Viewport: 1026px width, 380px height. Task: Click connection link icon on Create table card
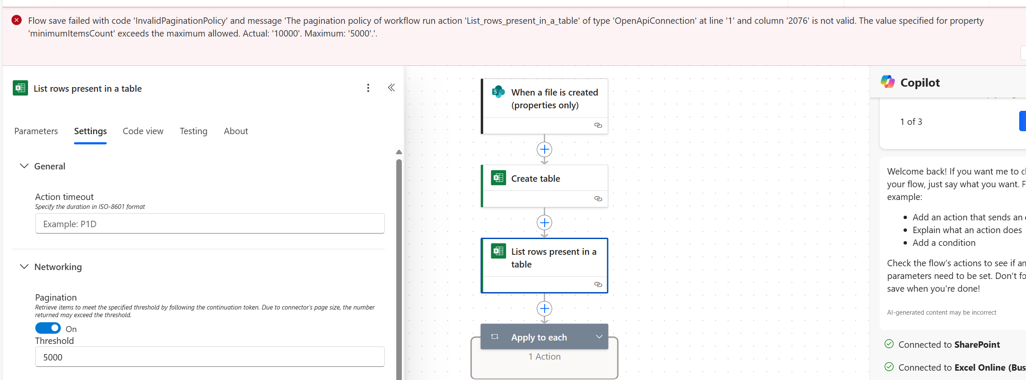point(598,199)
